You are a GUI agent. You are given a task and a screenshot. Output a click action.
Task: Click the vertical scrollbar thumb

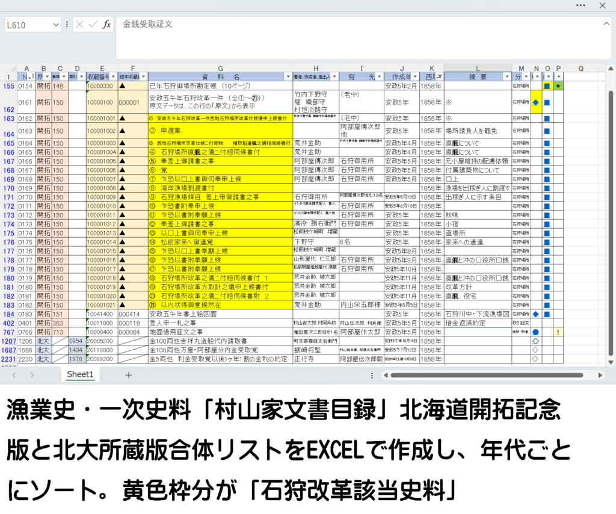click(611, 222)
